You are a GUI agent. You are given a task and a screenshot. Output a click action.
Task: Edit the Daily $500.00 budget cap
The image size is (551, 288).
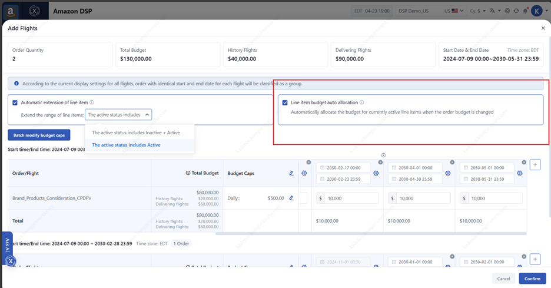291,198
